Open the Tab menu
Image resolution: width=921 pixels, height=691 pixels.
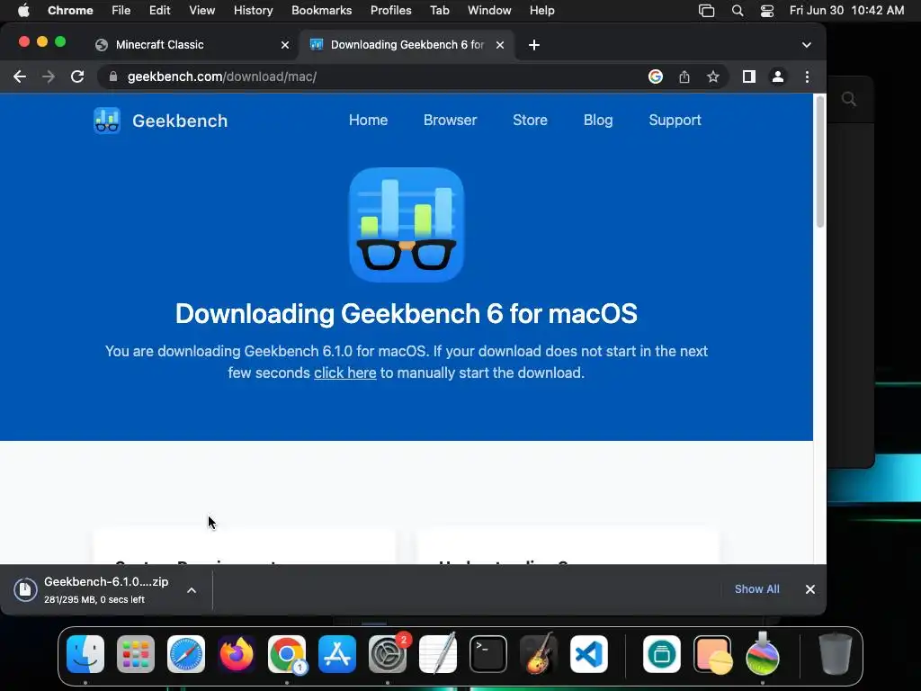(x=439, y=11)
